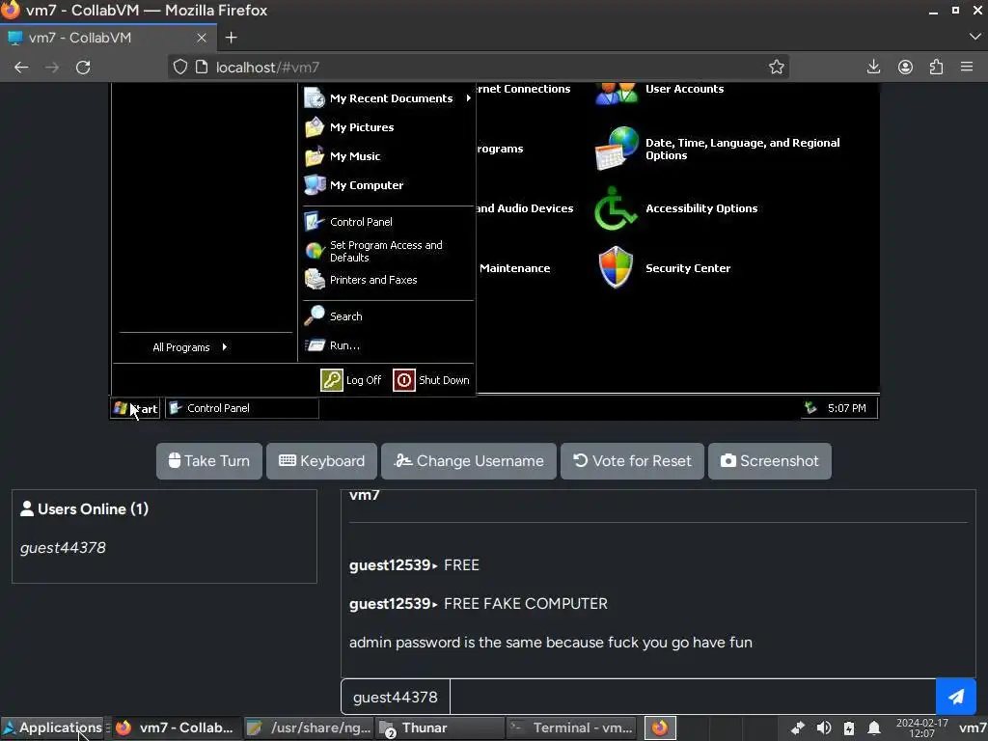988x741 pixels.
Task: Close the vm7 - CollabVM tab
Action: tap(202, 38)
